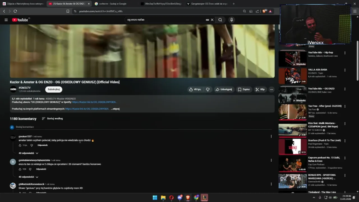Reply to @nielubiemelanzychybazeztoba comment
The width and height of the screenshot is (359, 202).
point(41,169)
